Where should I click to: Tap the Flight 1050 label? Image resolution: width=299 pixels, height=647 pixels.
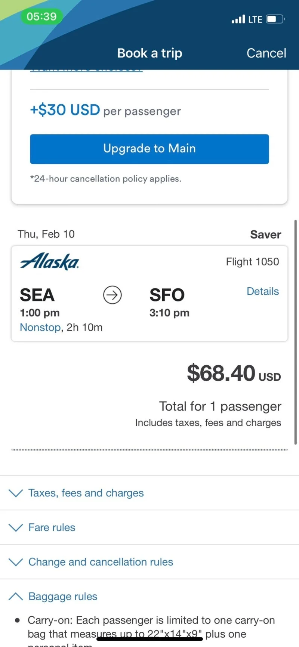coord(252,261)
